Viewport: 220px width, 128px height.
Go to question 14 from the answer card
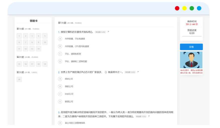(38, 49)
